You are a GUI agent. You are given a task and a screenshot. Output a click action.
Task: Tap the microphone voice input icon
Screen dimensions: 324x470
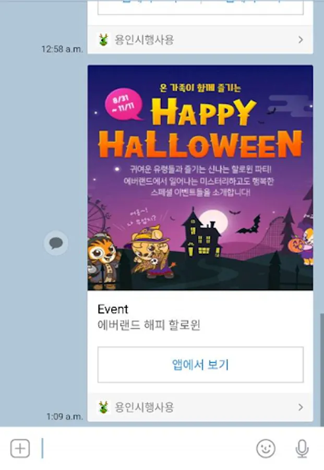coord(302,449)
